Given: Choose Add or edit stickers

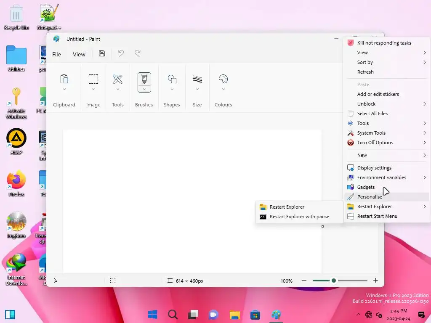Looking at the screenshot, I should tap(387, 94).
